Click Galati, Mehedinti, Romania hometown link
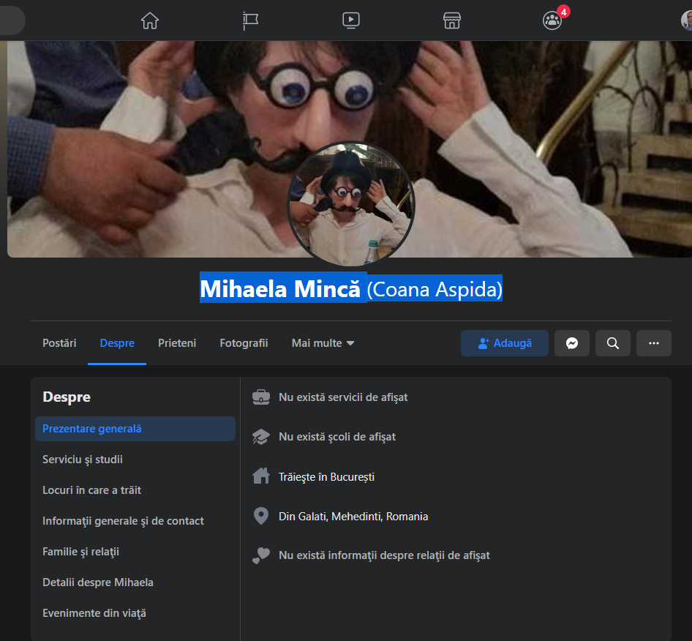This screenshot has width=692, height=641. point(364,516)
